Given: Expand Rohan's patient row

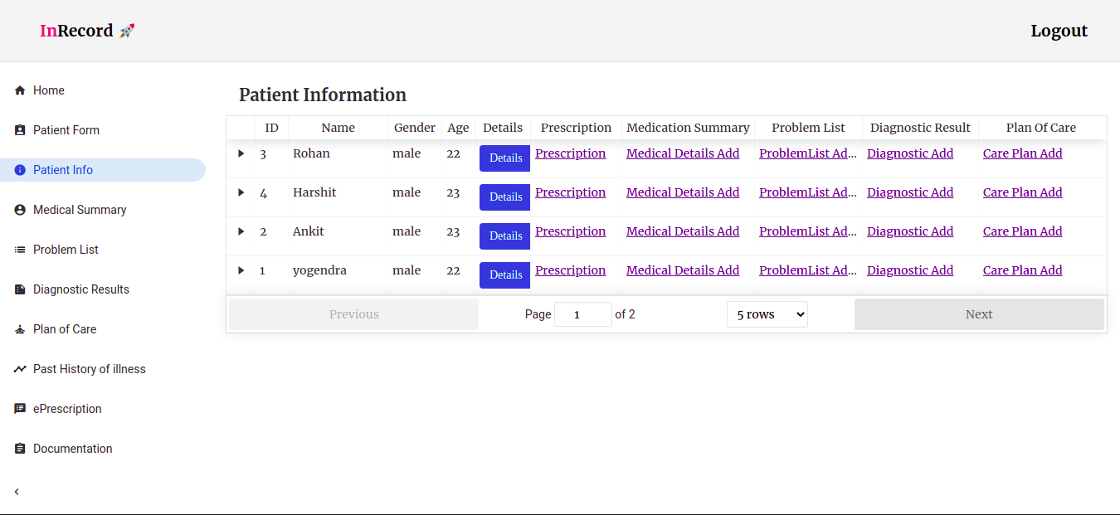Looking at the screenshot, I should (x=241, y=153).
